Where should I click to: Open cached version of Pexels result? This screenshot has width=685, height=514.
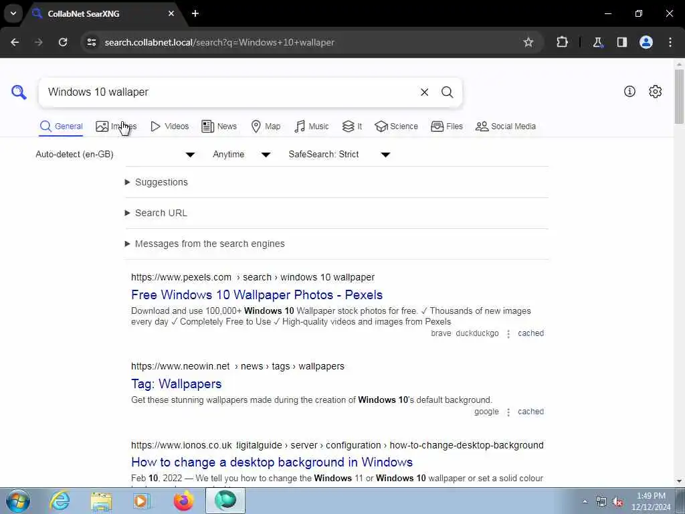530,333
